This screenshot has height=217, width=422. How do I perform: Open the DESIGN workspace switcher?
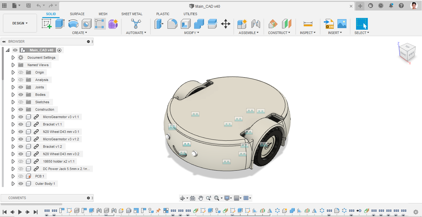coord(20,23)
